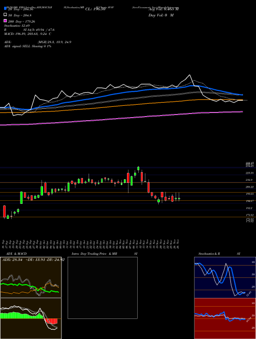Click the 'Day Vol: 0 M' label

pyautogui.click(x=161, y=15)
